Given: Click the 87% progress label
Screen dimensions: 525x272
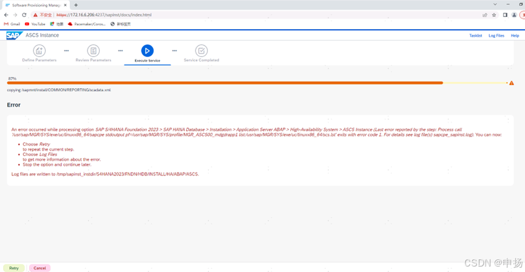Looking at the screenshot, I should pos(12,78).
